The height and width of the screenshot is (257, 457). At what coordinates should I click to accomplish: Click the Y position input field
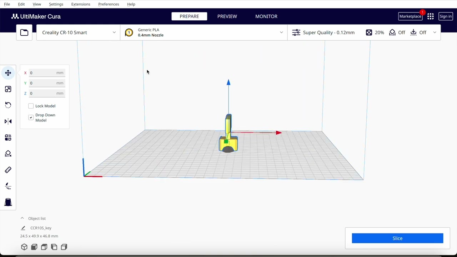click(46, 83)
